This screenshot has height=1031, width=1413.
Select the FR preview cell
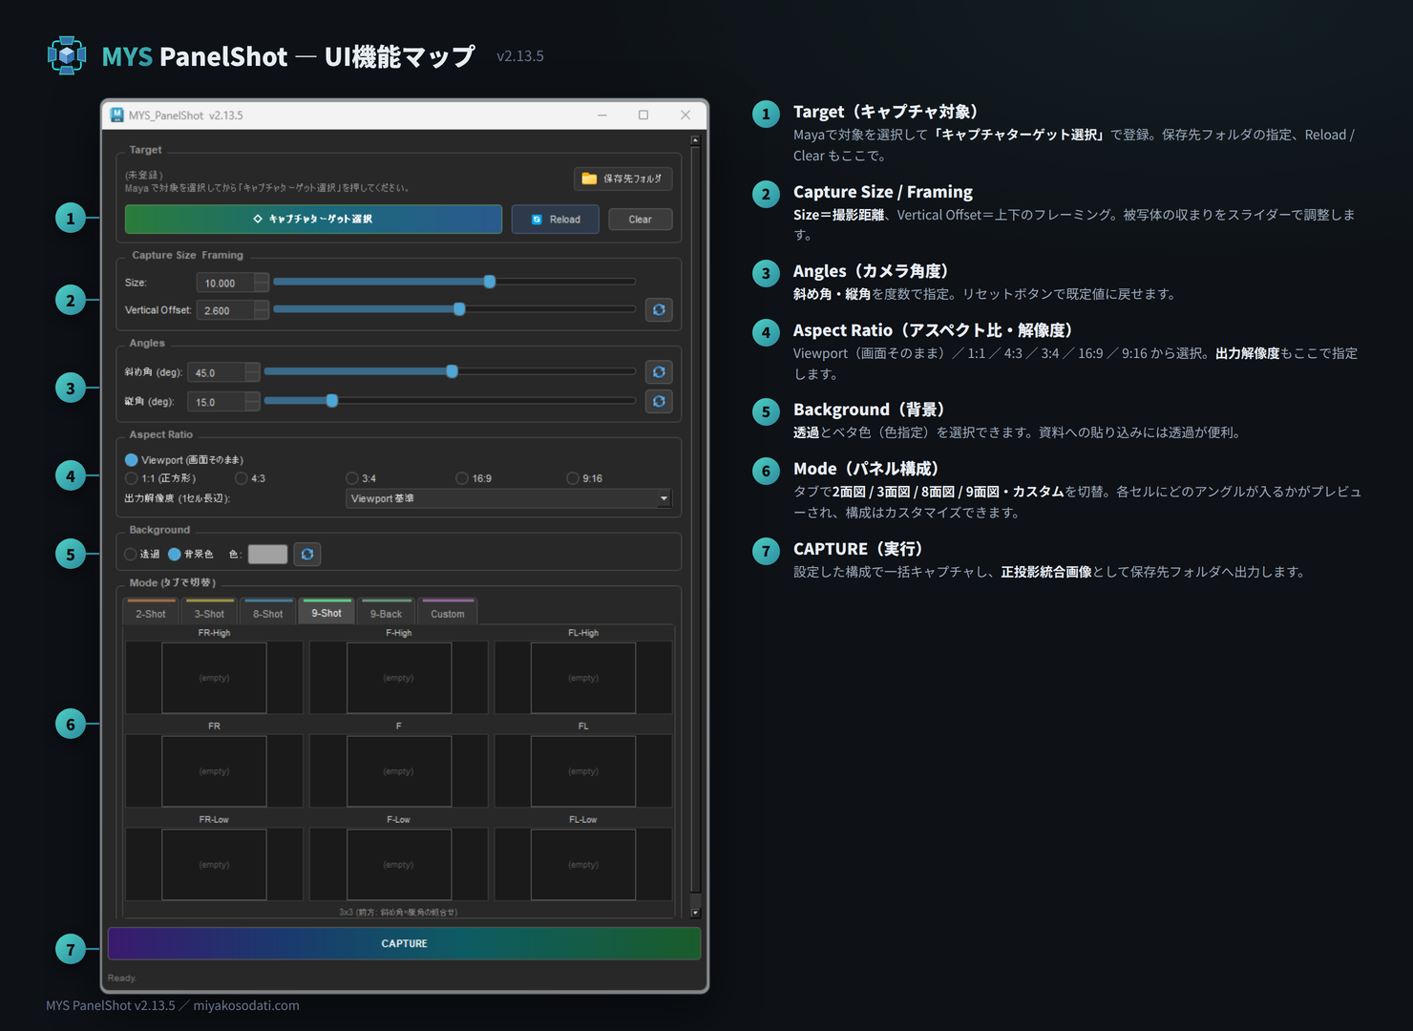(214, 771)
